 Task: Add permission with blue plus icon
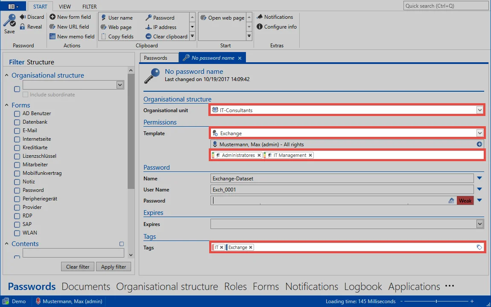pos(479,144)
